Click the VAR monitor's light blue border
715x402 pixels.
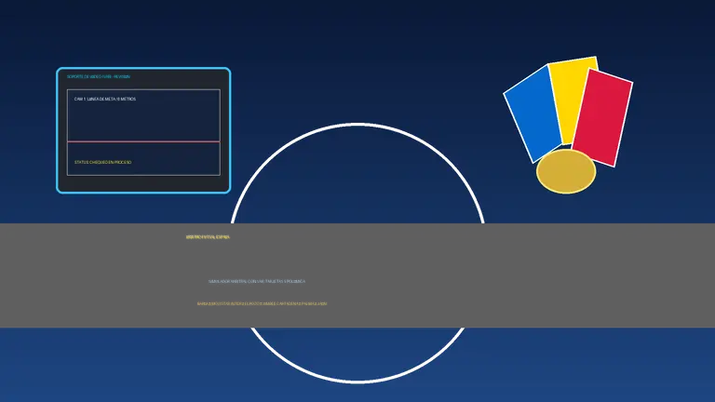pyautogui.click(x=143, y=69)
